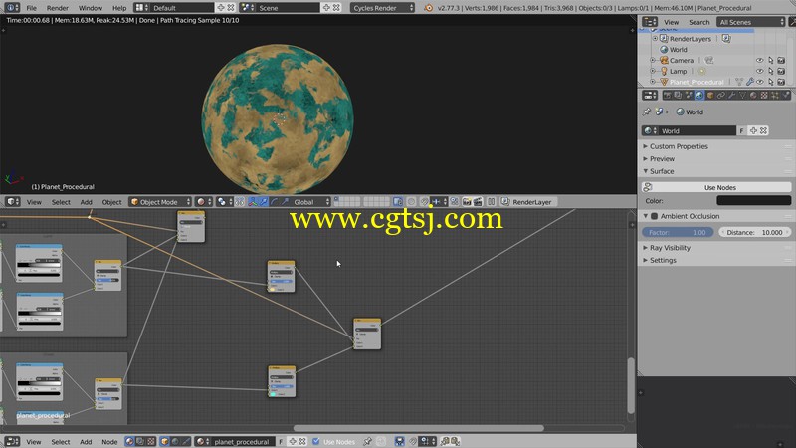Toggle Camera renderability camera icon

[781, 60]
